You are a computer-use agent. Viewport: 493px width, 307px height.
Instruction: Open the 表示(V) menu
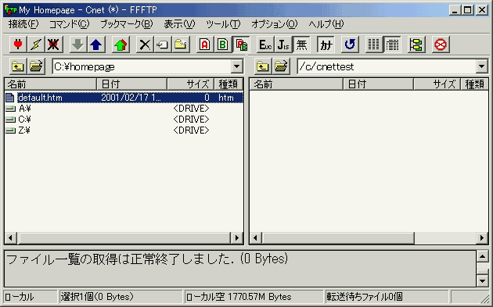coord(179,24)
